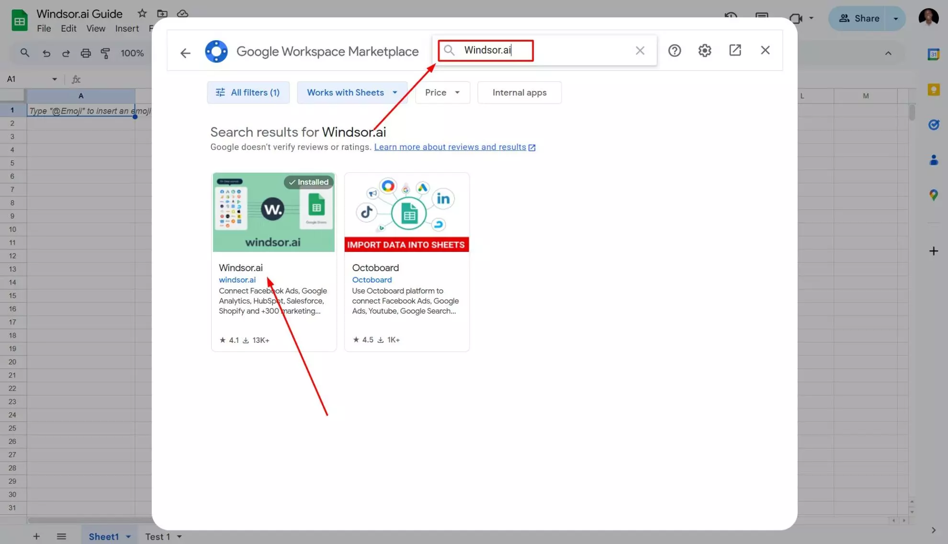This screenshot has height=544, width=948.
Task: Select the column M header
Action: (866, 96)
